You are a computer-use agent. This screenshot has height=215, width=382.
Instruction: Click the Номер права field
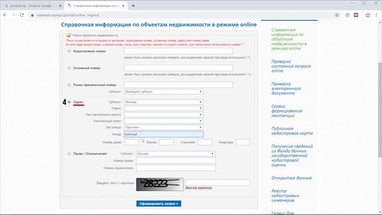[176, 161]
